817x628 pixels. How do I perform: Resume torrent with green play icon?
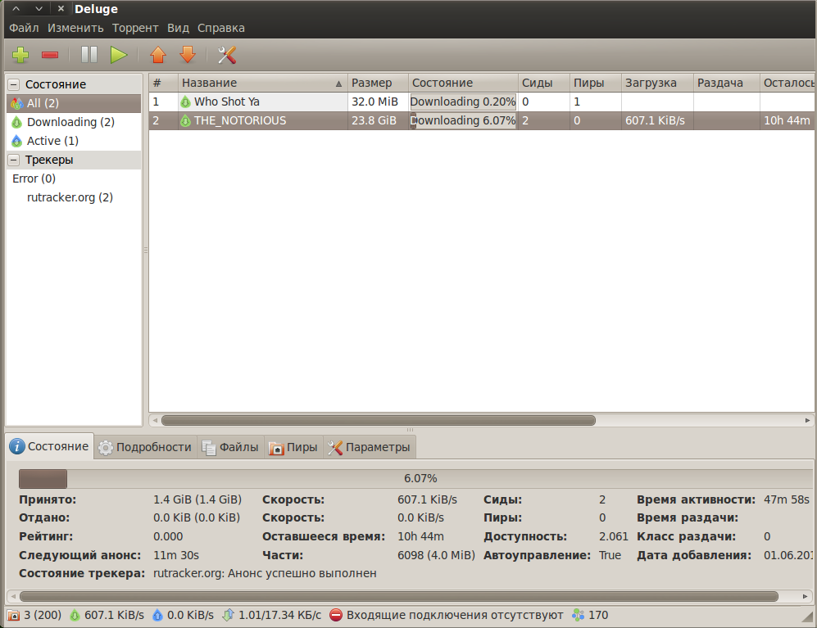pos(119,55)
